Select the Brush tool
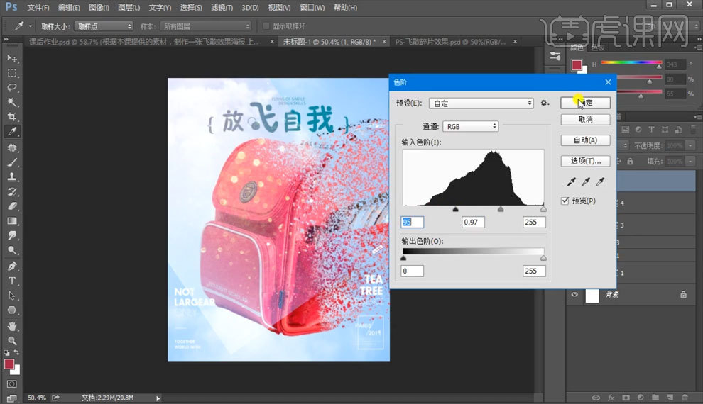The width and height of the screenshot is (703, 404). 12,162
